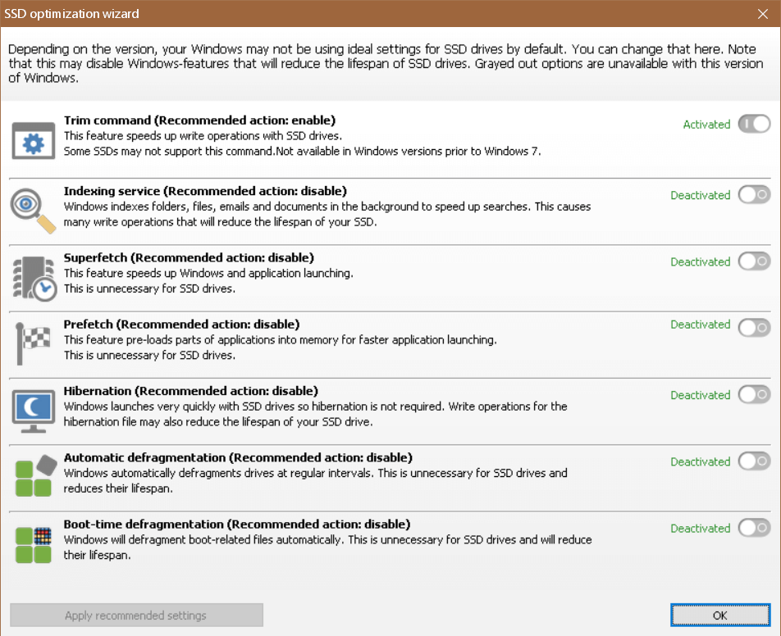Screen dimensions: 781x636
Task: Click the SSD optimization wizard title text
Action: coord(71,14)
